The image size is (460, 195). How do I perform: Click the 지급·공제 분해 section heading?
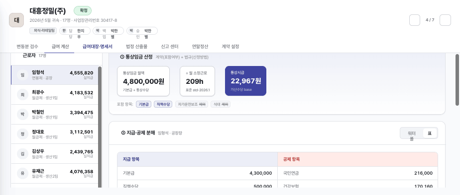tap(138, 132)
